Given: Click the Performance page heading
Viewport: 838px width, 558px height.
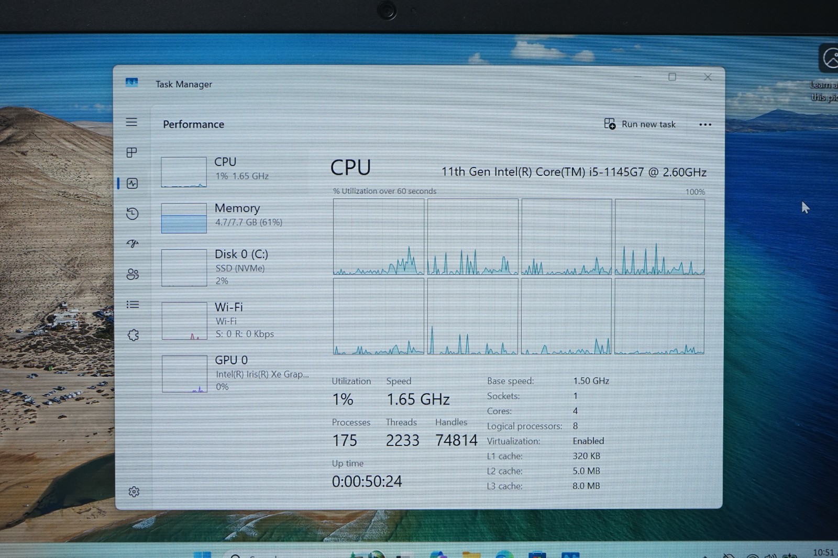Looking at the screenshot, I should click(193, 124).
